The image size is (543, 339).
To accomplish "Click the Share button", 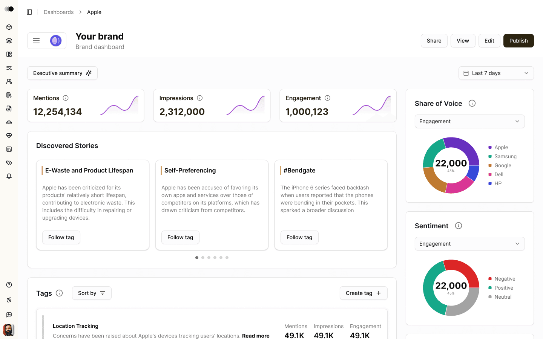I will pos(434,41).
